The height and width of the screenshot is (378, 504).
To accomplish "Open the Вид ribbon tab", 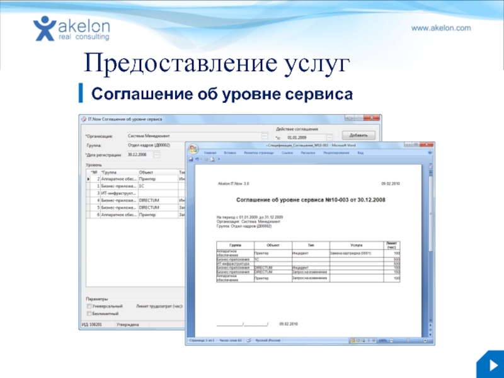I will (360, 153).
